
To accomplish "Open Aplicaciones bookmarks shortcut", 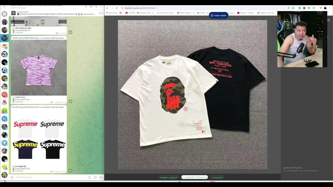I will 112,13.
